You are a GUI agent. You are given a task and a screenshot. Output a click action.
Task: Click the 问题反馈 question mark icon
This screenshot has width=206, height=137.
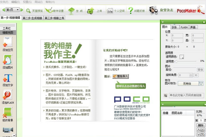pyautogui.click(x=131, y=10)
